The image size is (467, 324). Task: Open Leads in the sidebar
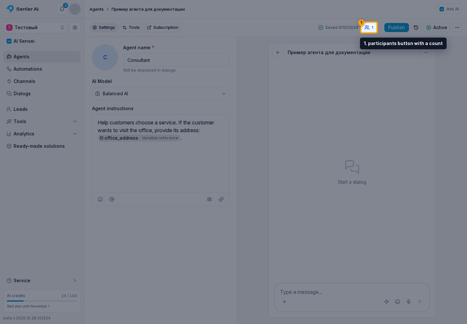tap(42, 109)
